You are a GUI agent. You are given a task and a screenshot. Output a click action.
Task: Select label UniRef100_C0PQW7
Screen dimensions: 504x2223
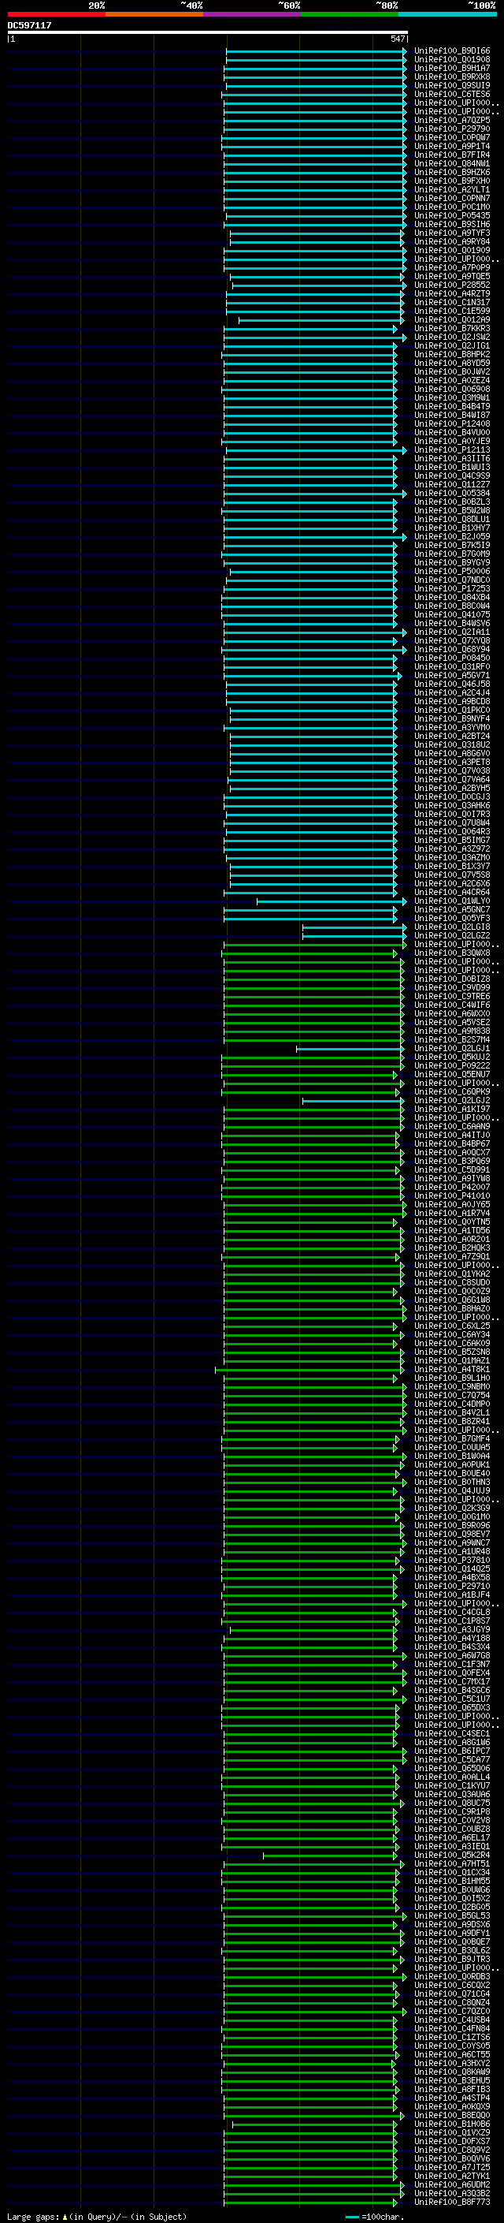click(x=452, y=137)
